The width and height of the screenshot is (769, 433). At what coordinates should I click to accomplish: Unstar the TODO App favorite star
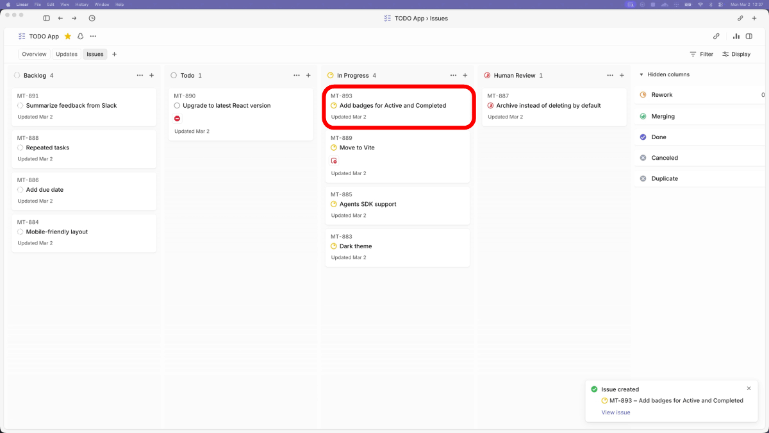coord(68,37)
